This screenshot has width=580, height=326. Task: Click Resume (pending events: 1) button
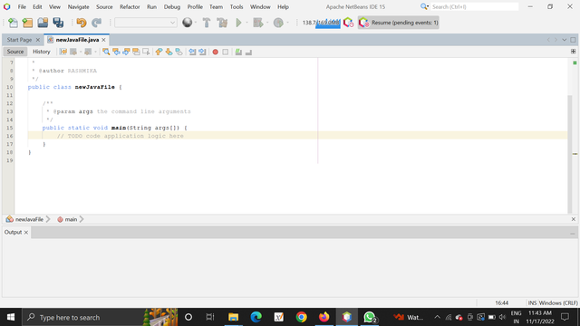(x=399, y=23)
